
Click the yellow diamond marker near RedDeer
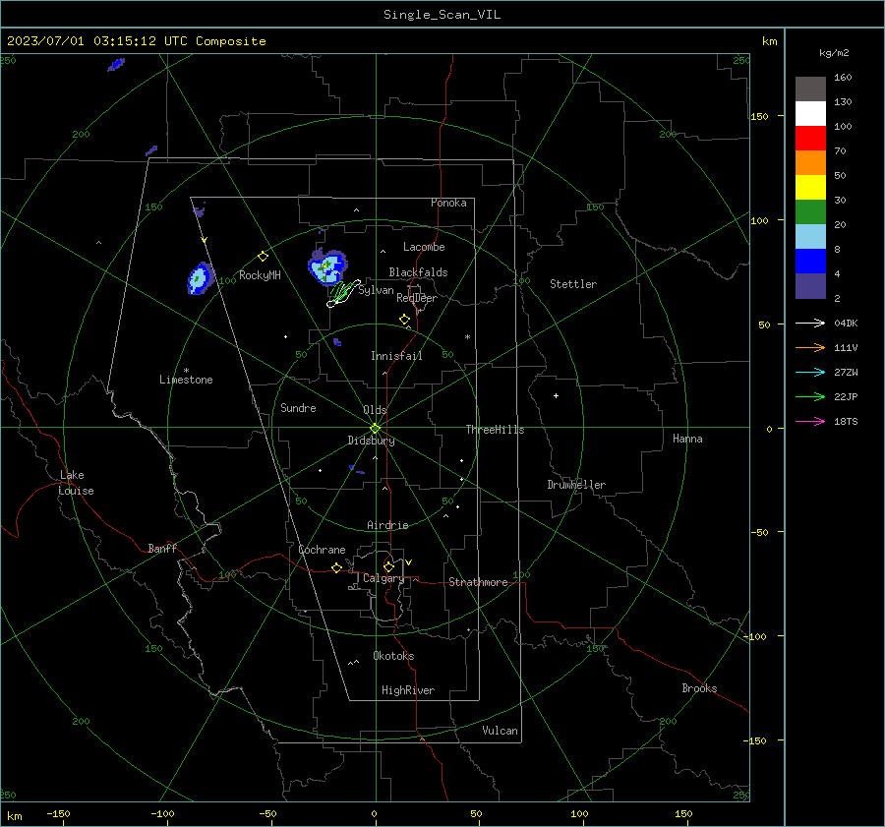405,320
